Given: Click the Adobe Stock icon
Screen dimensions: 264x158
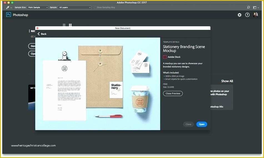Looking at the screenshot, I should (165, 57).
